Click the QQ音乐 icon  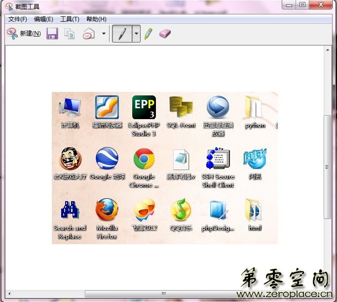(181, 210)
